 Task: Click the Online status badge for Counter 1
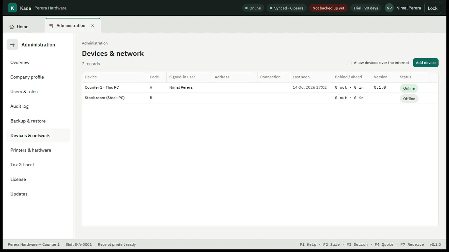(409, 88)
